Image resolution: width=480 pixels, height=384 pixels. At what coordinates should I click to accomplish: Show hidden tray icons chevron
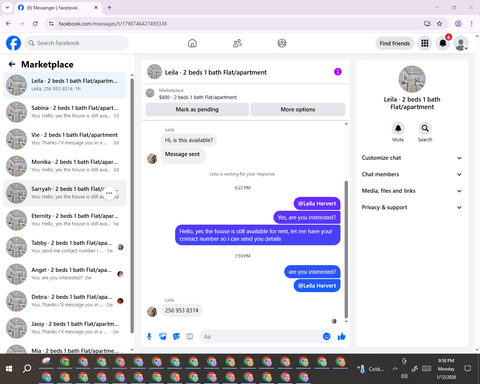(x=395, y=369)
